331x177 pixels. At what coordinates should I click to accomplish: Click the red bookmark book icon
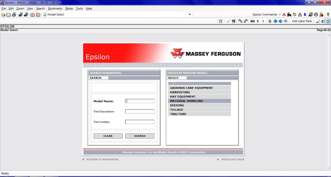33,15
